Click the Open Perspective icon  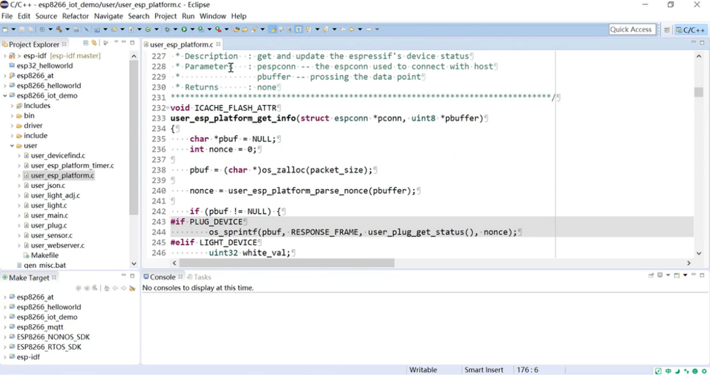[667, 30]
